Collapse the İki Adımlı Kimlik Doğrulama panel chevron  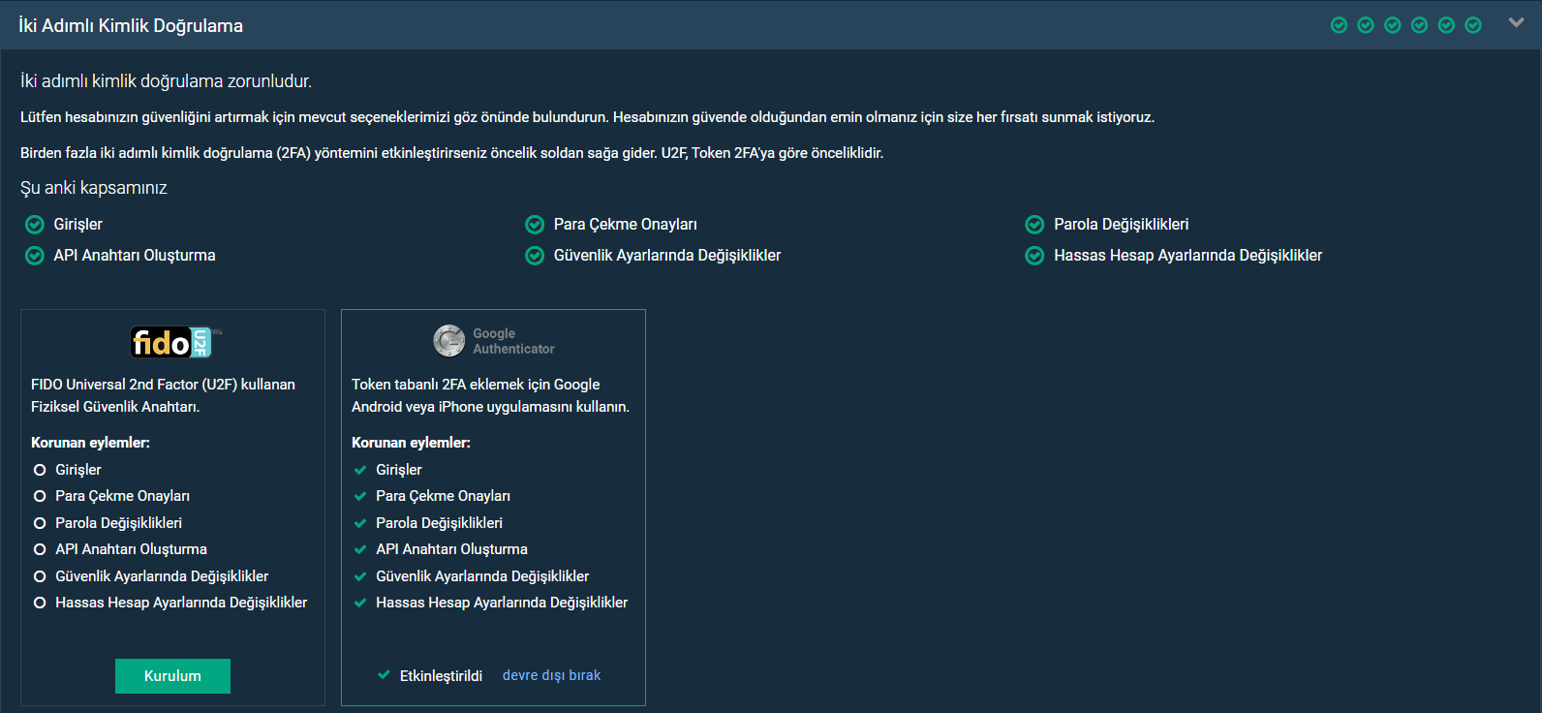point(1516,22)
